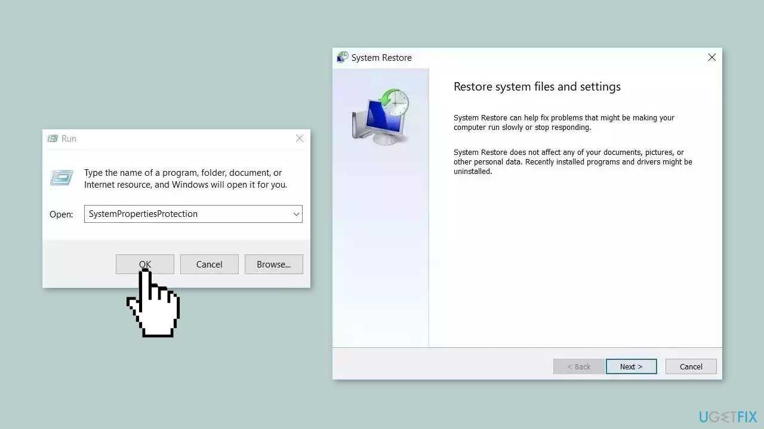Click the OK button in Run dialog
Viewport: 764px width, 429px height.
click(145, 264)
